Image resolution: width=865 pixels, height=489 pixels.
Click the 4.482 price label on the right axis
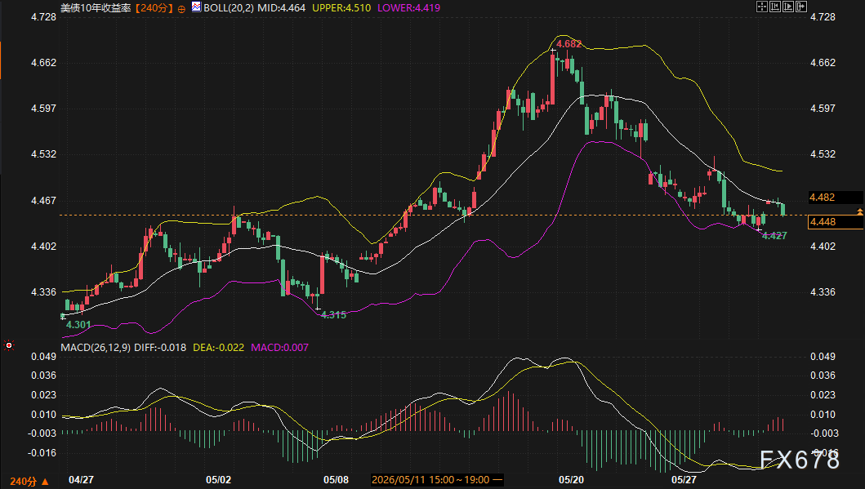(822, 198)
